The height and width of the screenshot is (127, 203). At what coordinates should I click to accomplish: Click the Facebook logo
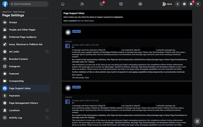5,4
